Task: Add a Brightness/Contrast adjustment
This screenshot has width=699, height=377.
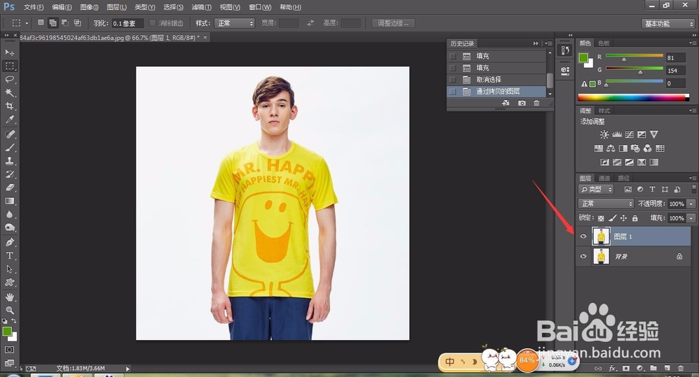Action: tap(604, 134)
